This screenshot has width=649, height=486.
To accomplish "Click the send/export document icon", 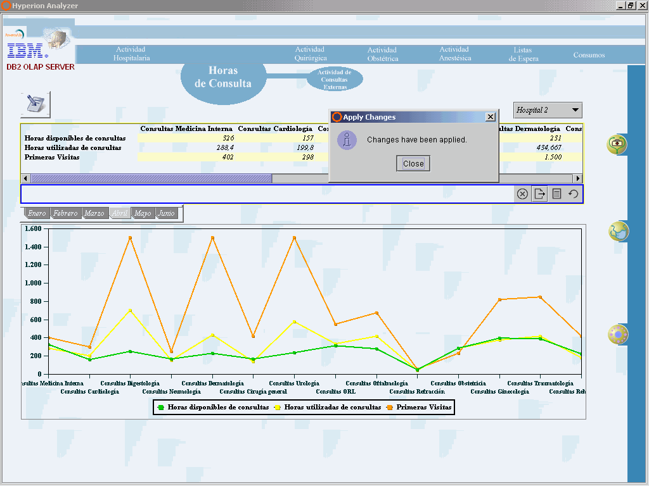I will (539, 194).
